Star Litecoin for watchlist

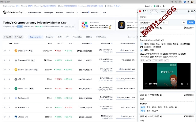5,117
